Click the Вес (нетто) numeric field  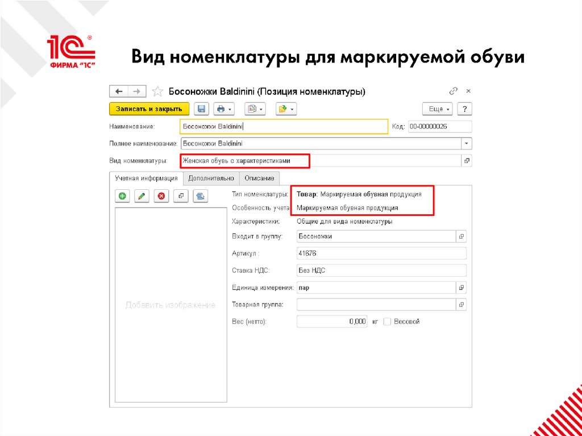coord(332,322)
